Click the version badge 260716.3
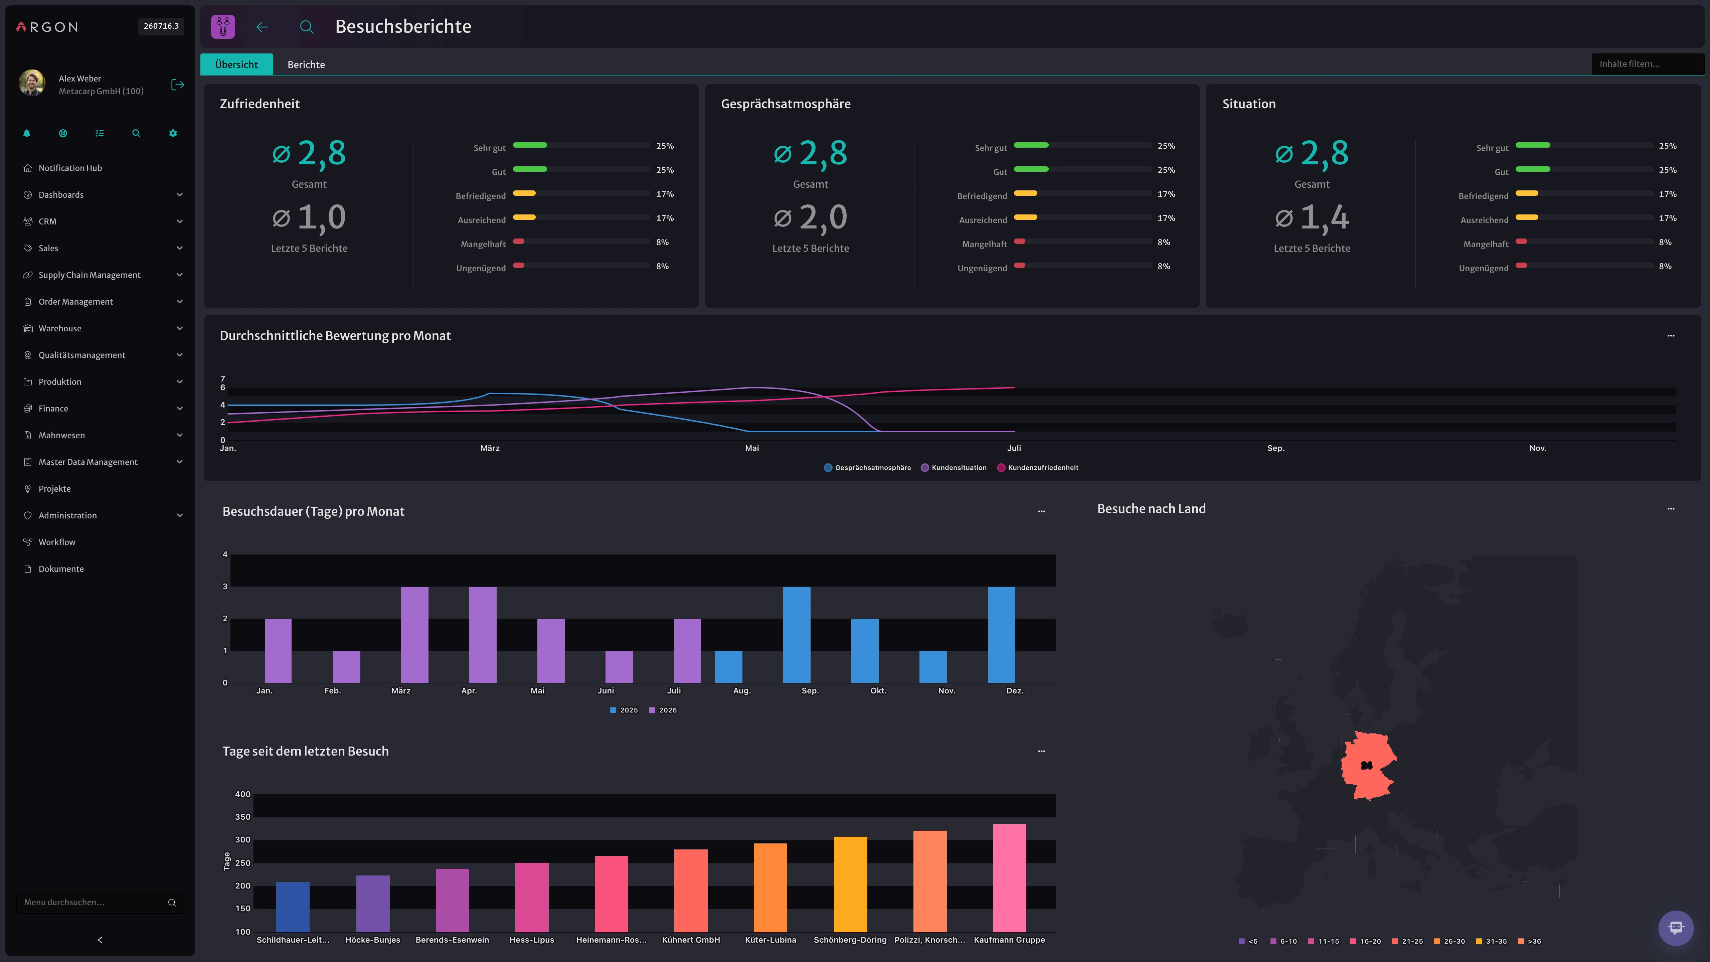 (161, 27)
